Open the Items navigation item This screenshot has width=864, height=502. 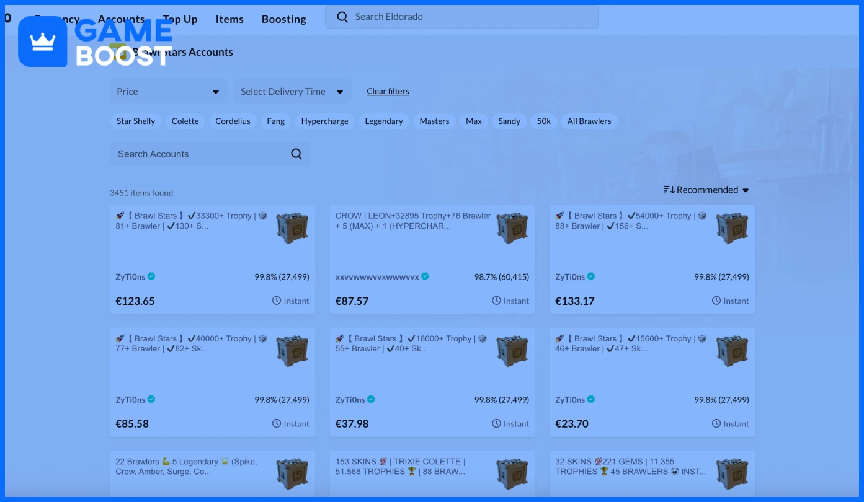(229, 19)
